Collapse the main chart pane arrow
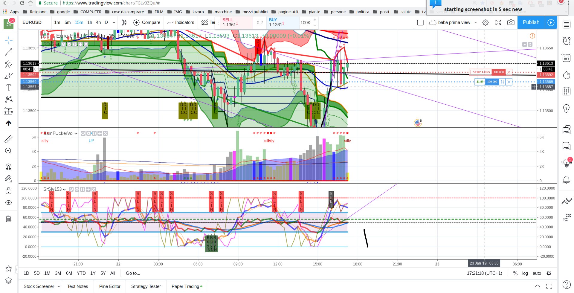 (x=525, y=44)
